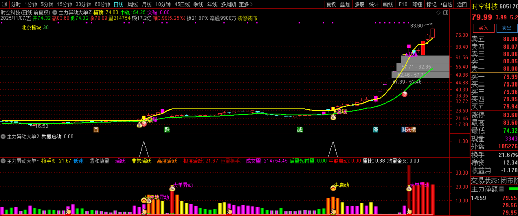518x216 pixels.
Task: Click the money bag icon near 大单异动 label
Action: point(172,188)
